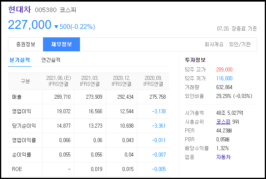Image resolution: width=266 pixels, height=179 pixels.
Task: Click the 2021.03. IFRS연결 column header
Action: [90, 81]
